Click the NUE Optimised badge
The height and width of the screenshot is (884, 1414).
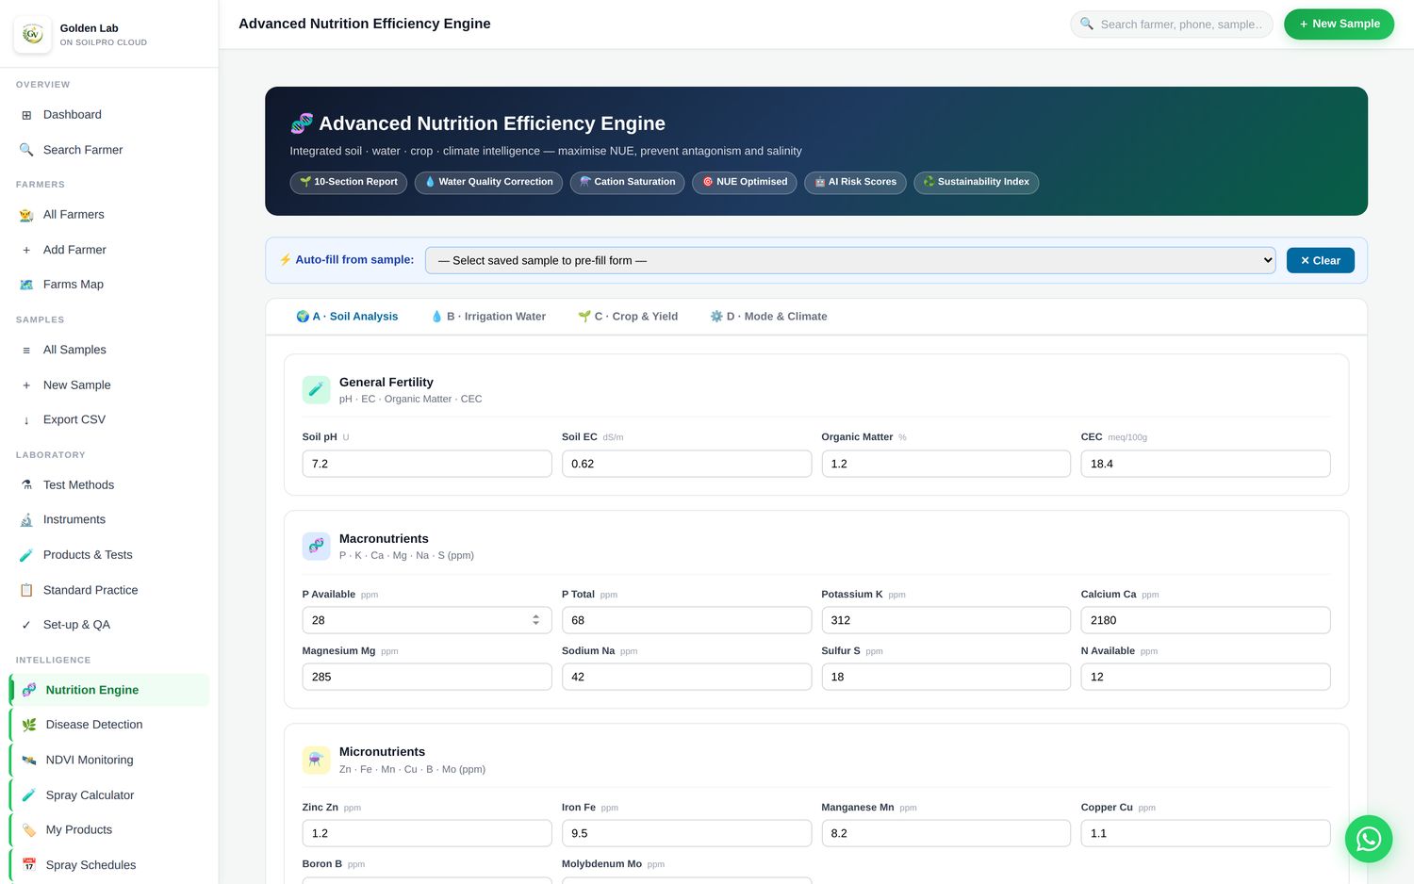point(745,182)
